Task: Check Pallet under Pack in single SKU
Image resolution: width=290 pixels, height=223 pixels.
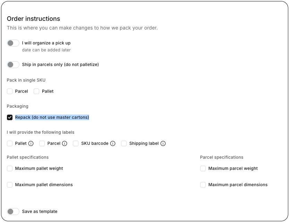Action: coord(36,91)
